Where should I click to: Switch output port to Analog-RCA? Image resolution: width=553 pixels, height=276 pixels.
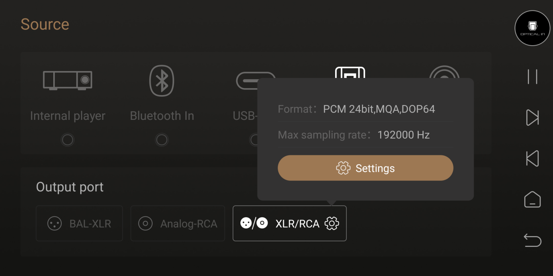click(x=178, y=223)
